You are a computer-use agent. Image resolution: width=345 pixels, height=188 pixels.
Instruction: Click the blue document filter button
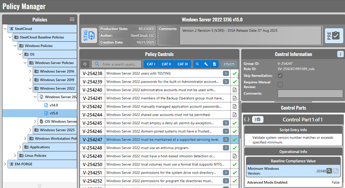point(214,64)
